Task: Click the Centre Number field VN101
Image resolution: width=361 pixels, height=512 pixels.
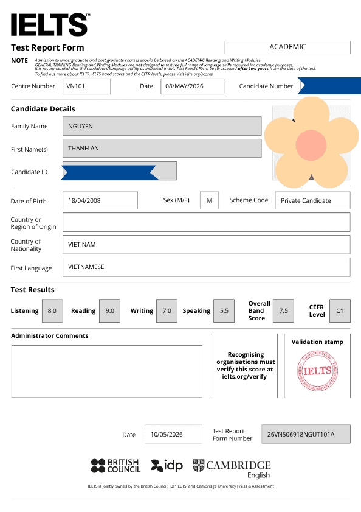Action: click(86, 86)
